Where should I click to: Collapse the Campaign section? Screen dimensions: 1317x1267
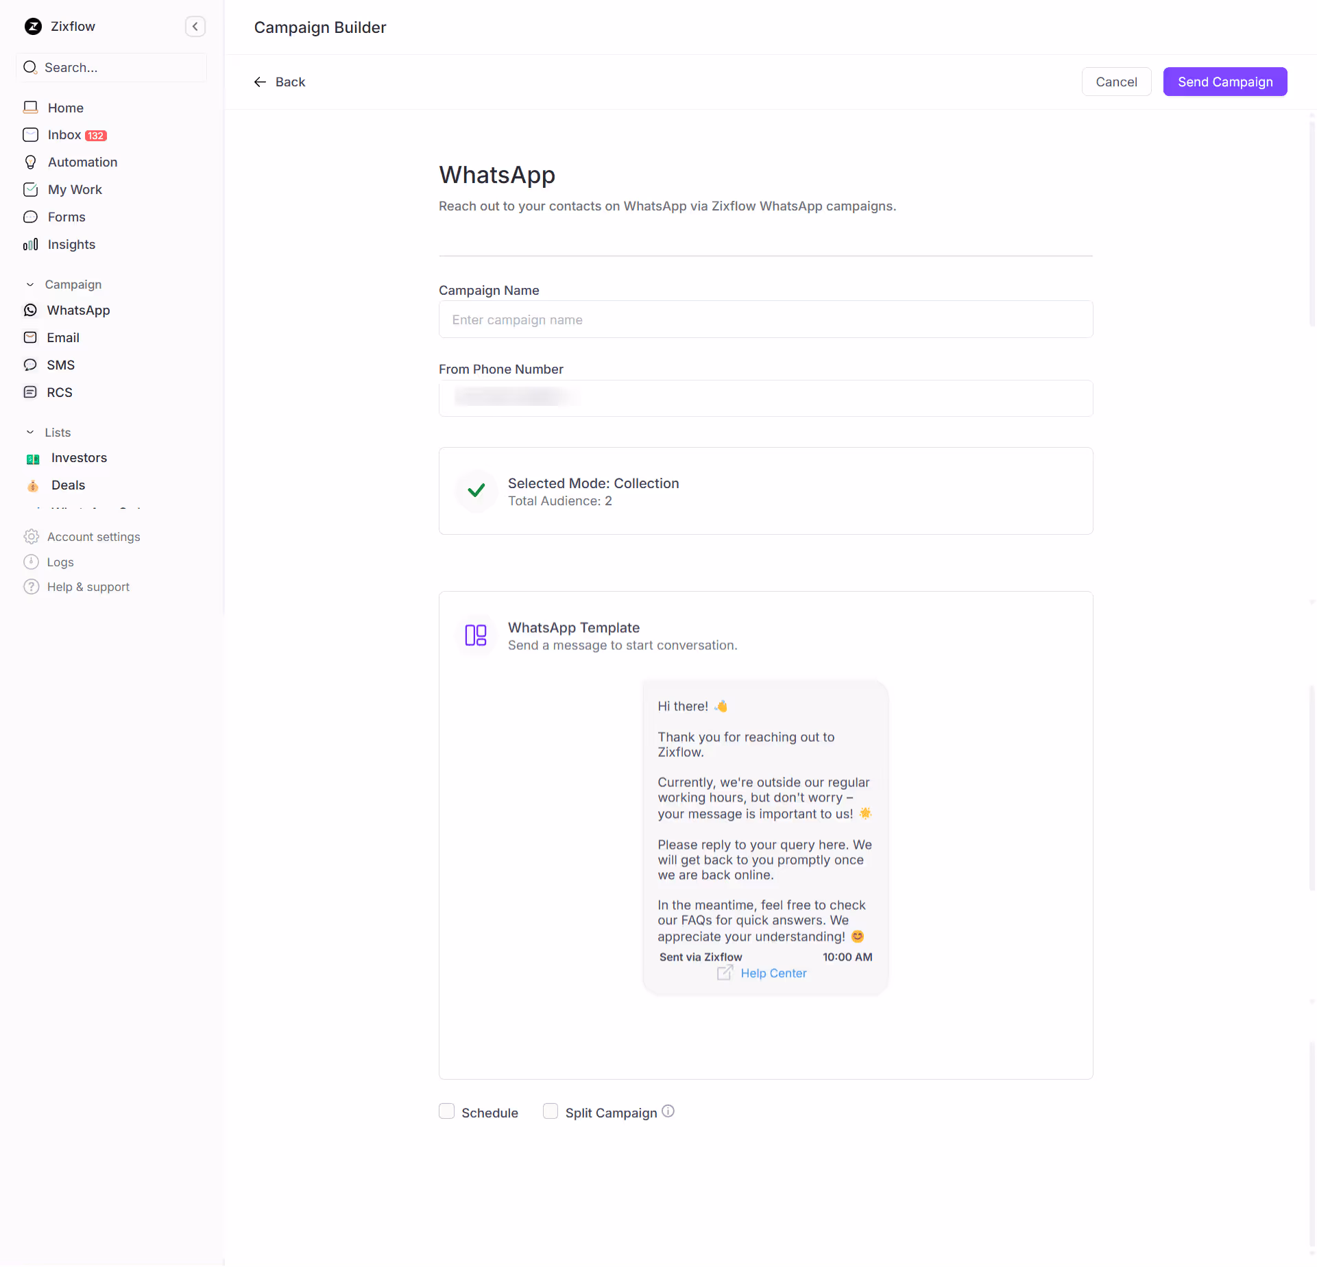29,284
